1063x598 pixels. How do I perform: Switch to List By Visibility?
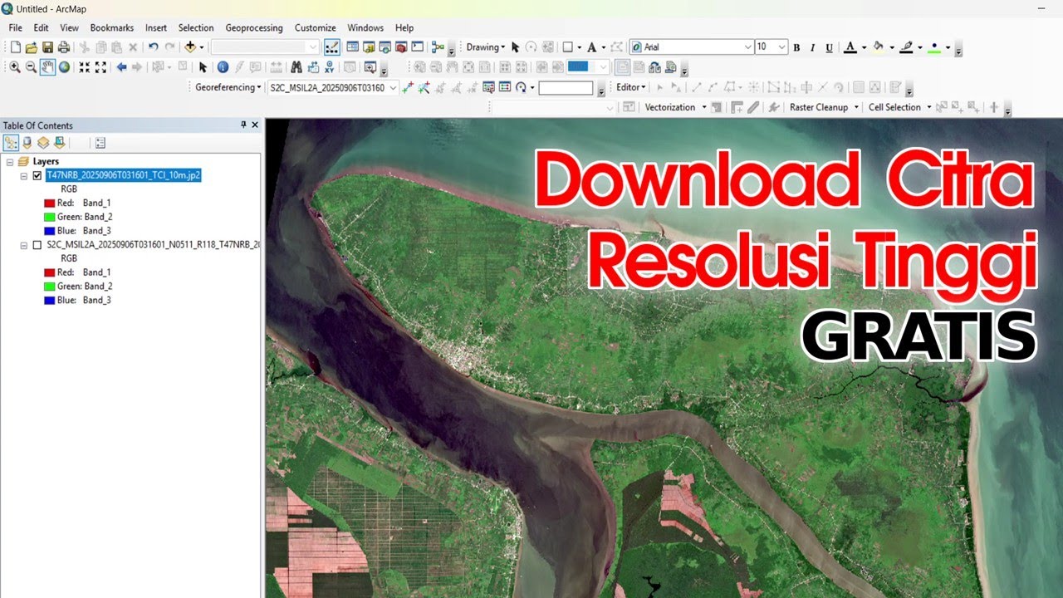tap(43, 143)
